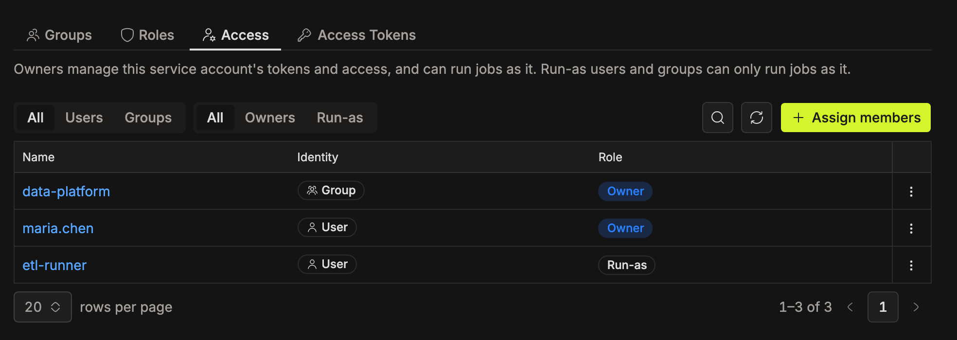Click the User badge on etl-runner row
This screenshot has height=340, width=957.
click(327, 264)
